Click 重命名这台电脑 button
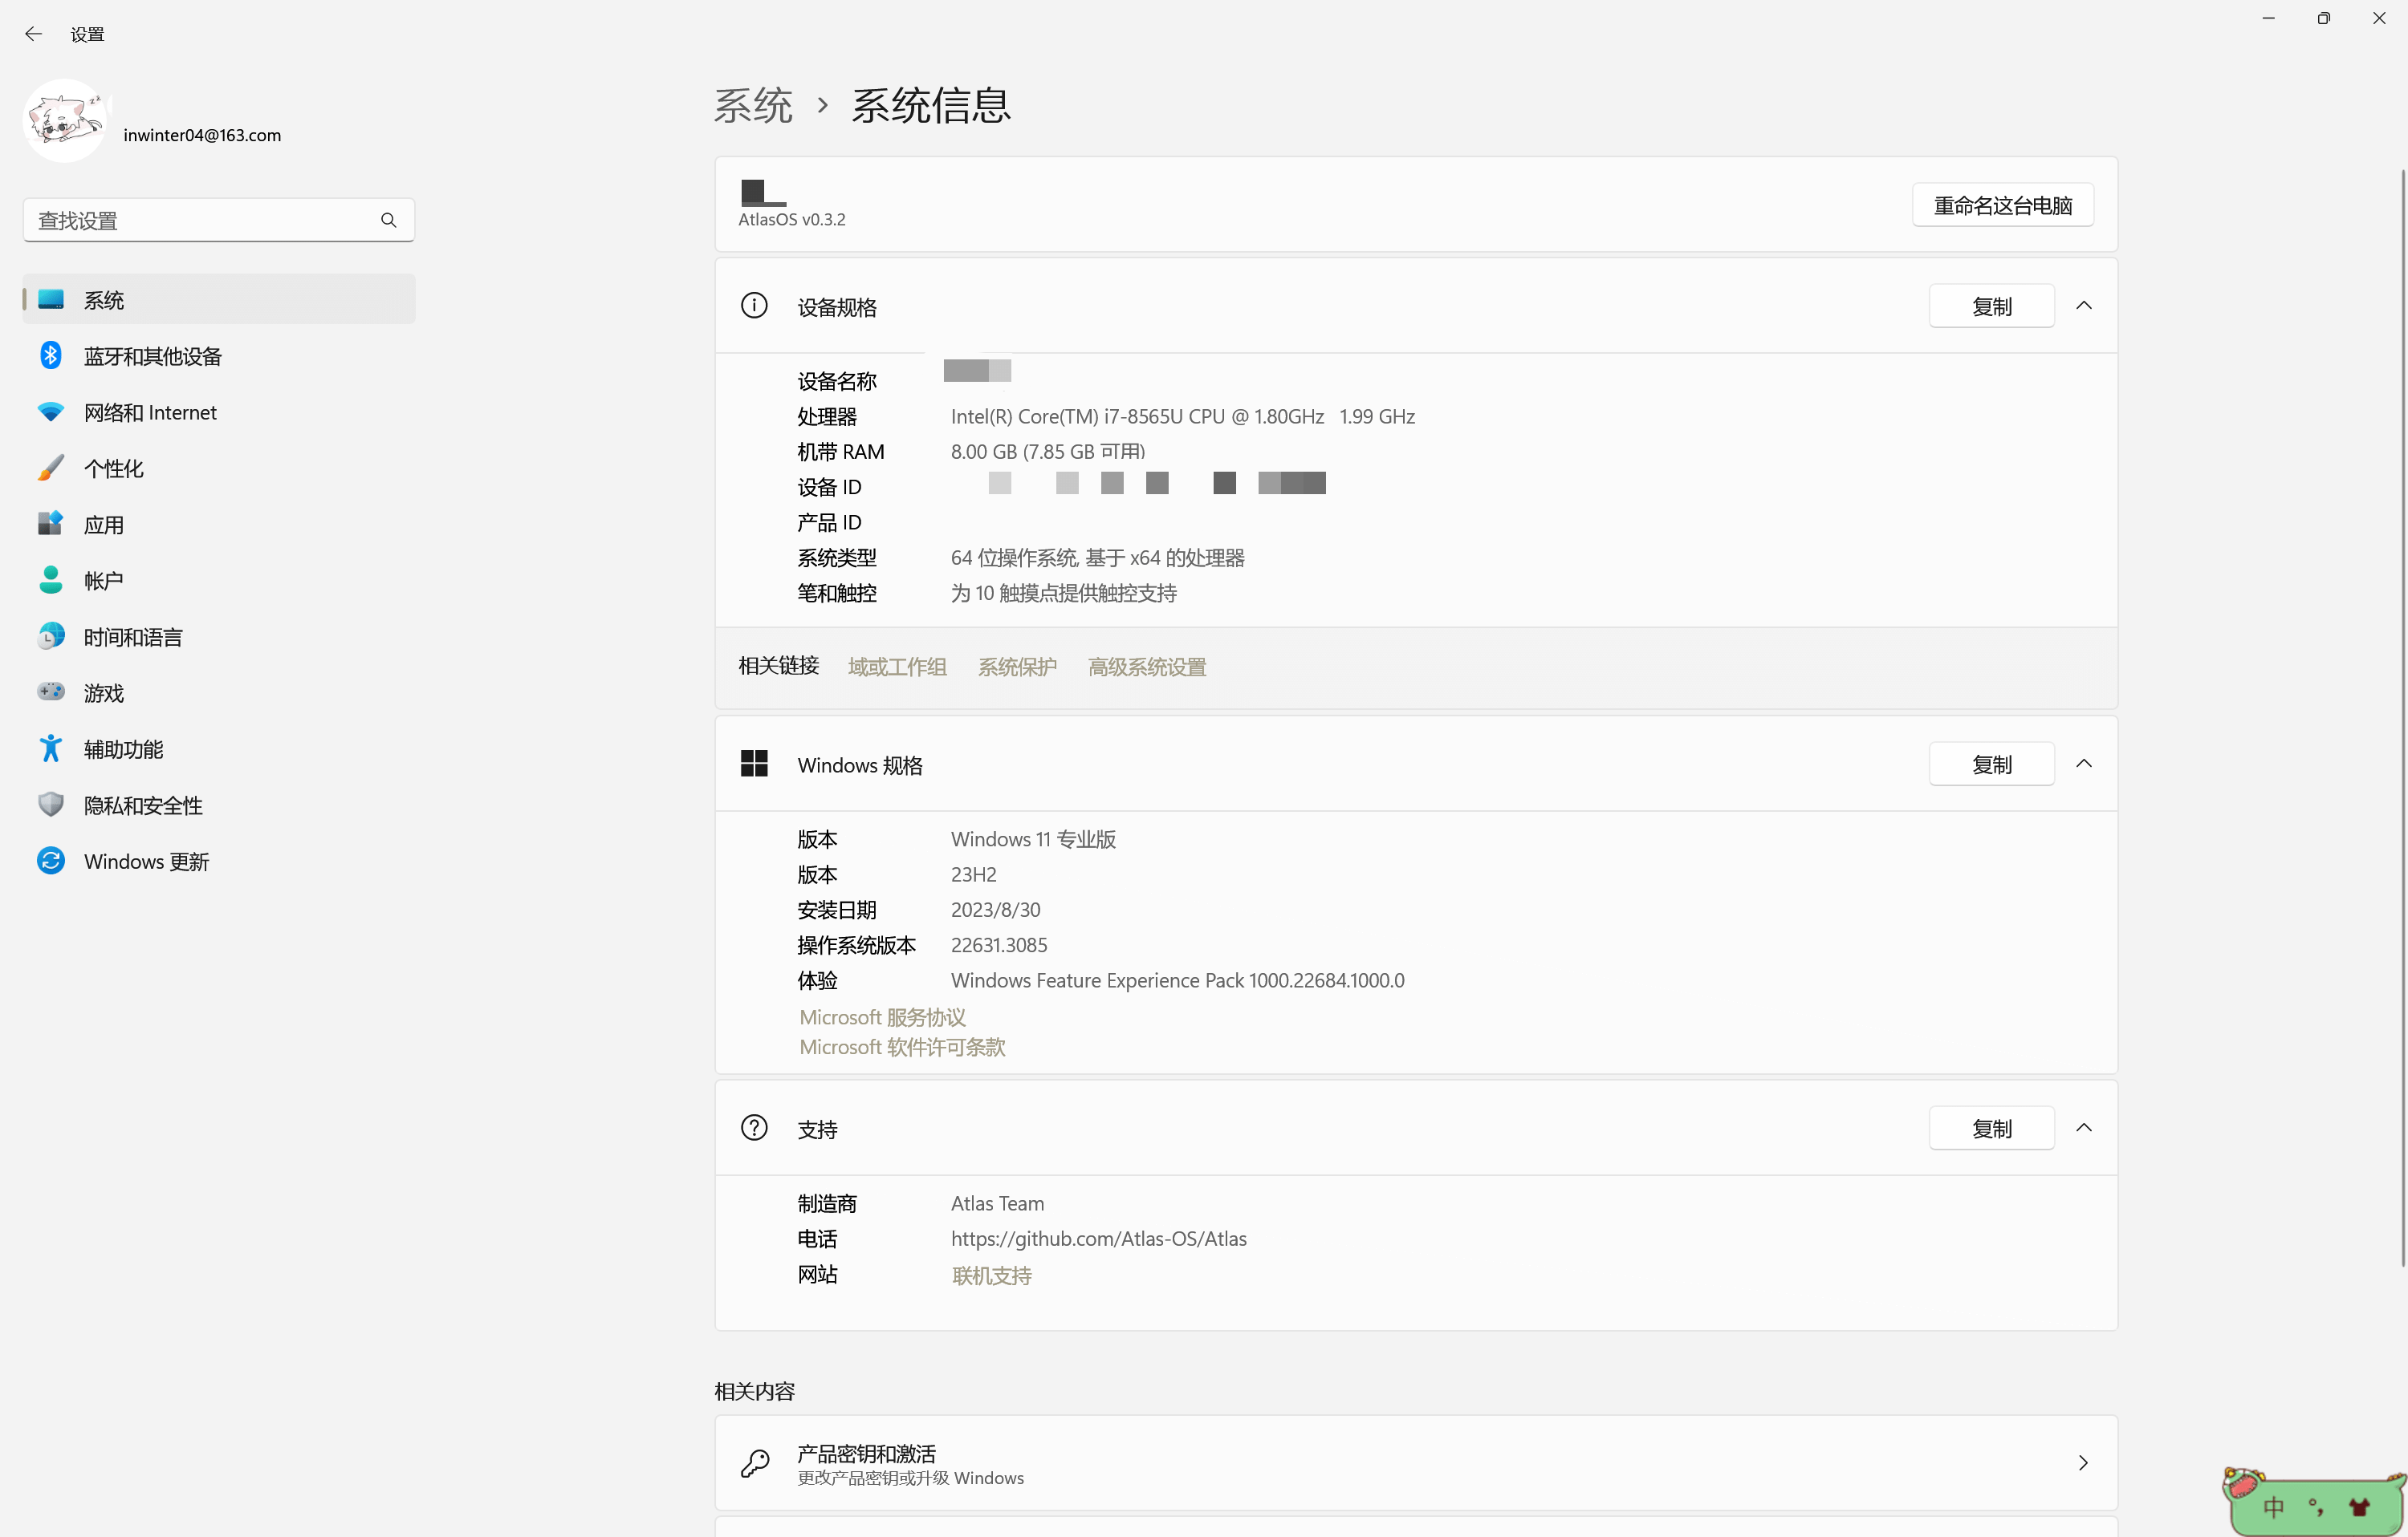 tap(2002, 205)
